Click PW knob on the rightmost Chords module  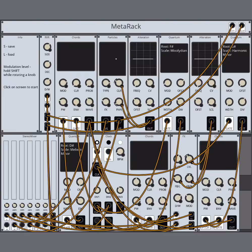pos(206,201)
